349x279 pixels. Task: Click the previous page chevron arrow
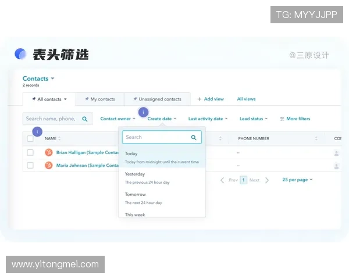click(x=222, y=180)
